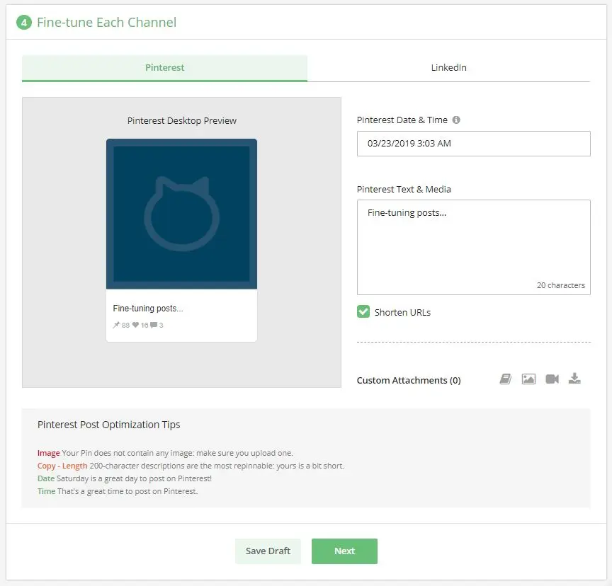Click the video camera attachment icon
The width and height of the screenshot is (612, 586).
tap(552, 379)
